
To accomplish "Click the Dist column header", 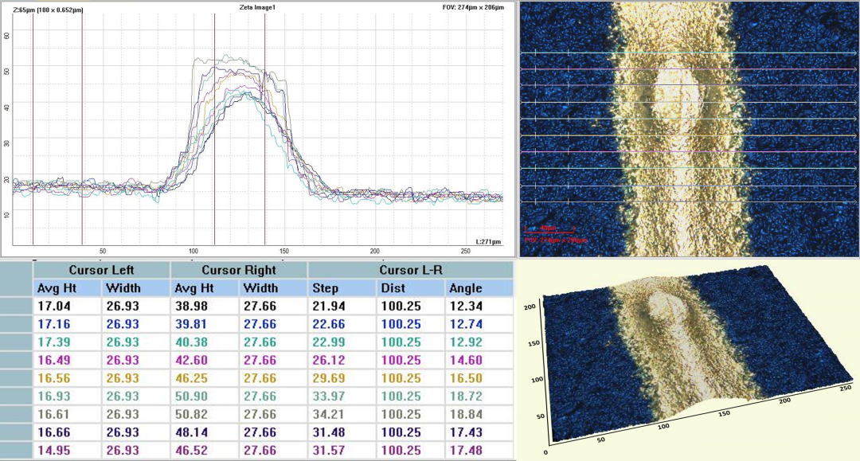I will pos(410,287).
